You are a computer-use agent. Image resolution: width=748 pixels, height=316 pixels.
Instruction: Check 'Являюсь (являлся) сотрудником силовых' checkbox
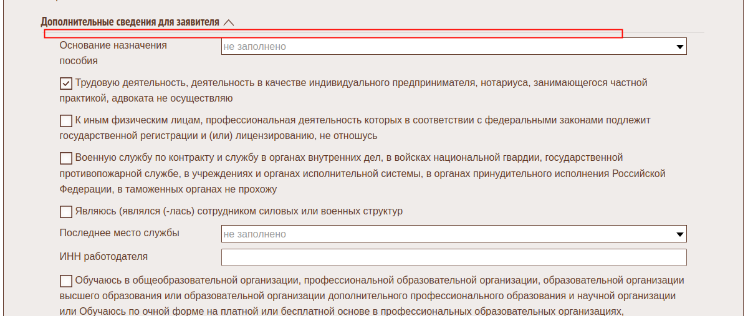pyautogui.click(x=66, y=212)
